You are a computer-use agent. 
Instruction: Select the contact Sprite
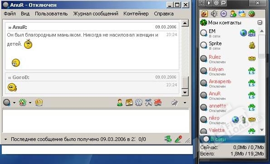click(229, 46)
